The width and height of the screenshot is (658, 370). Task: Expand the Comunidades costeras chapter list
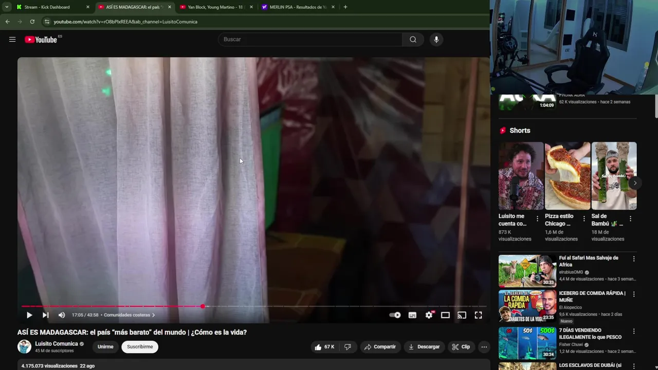pos(129,315)
